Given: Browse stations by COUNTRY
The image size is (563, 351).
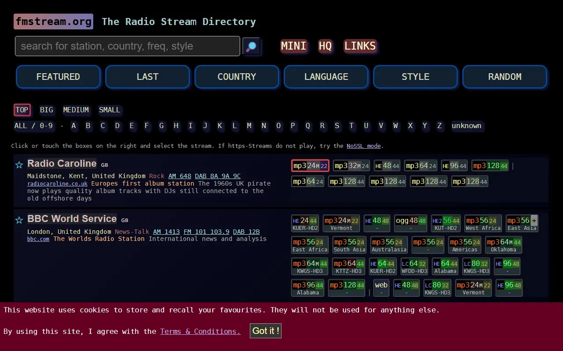Looking at the screenshot, I should (x=237, y=76).
